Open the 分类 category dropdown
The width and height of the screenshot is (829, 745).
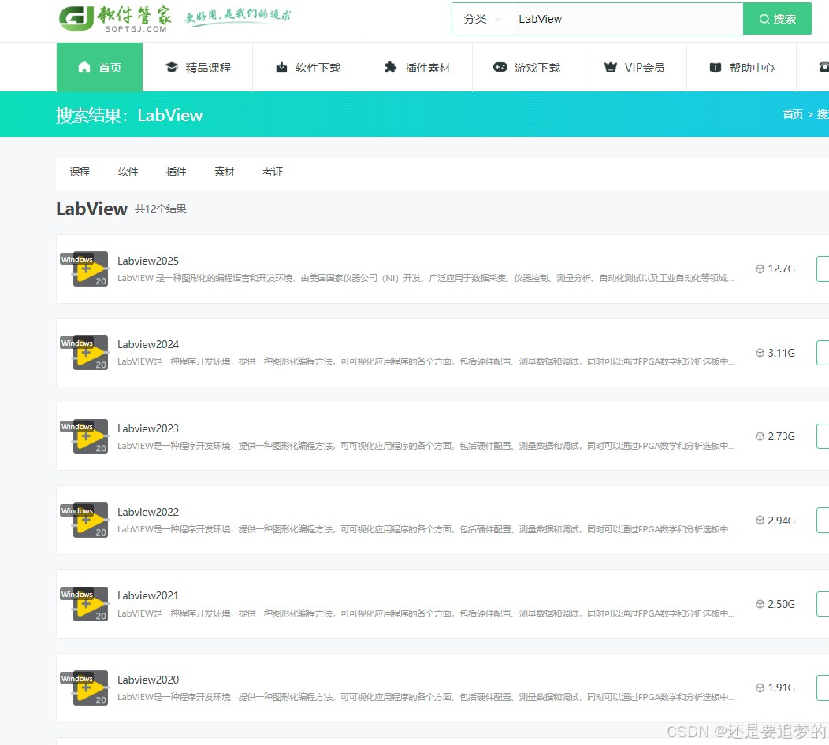tap(481, 19)
